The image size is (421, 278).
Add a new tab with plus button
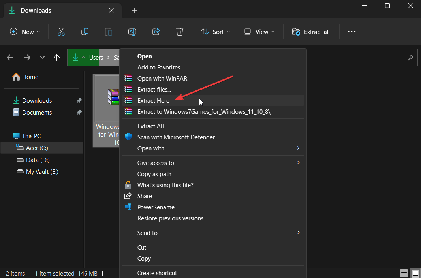(x=134, y=11)
